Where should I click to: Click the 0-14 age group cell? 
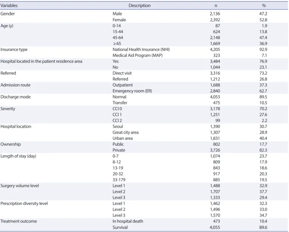click(117, 26)
